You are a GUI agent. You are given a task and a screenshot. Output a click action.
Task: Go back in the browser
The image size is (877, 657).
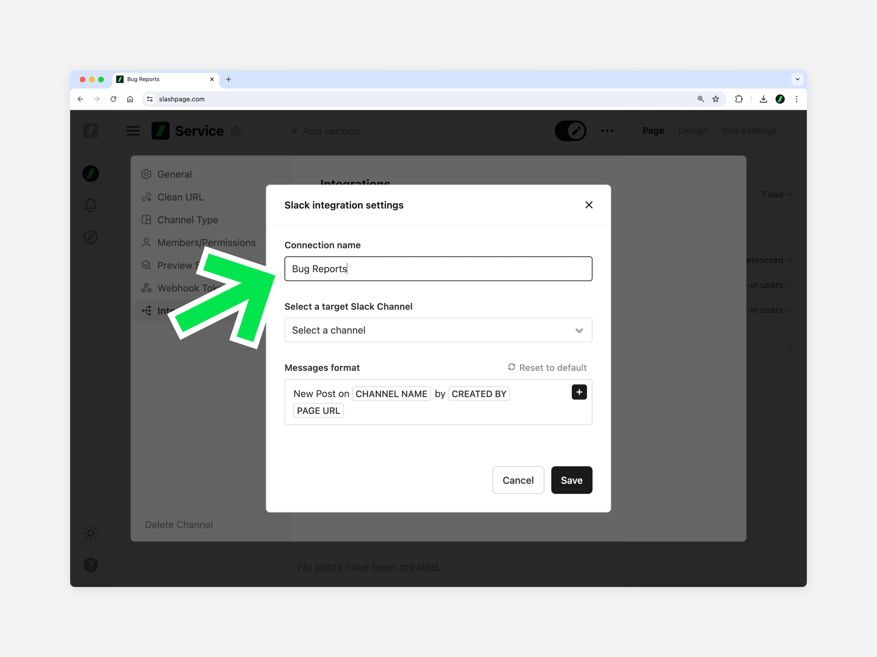coord(80,99)
